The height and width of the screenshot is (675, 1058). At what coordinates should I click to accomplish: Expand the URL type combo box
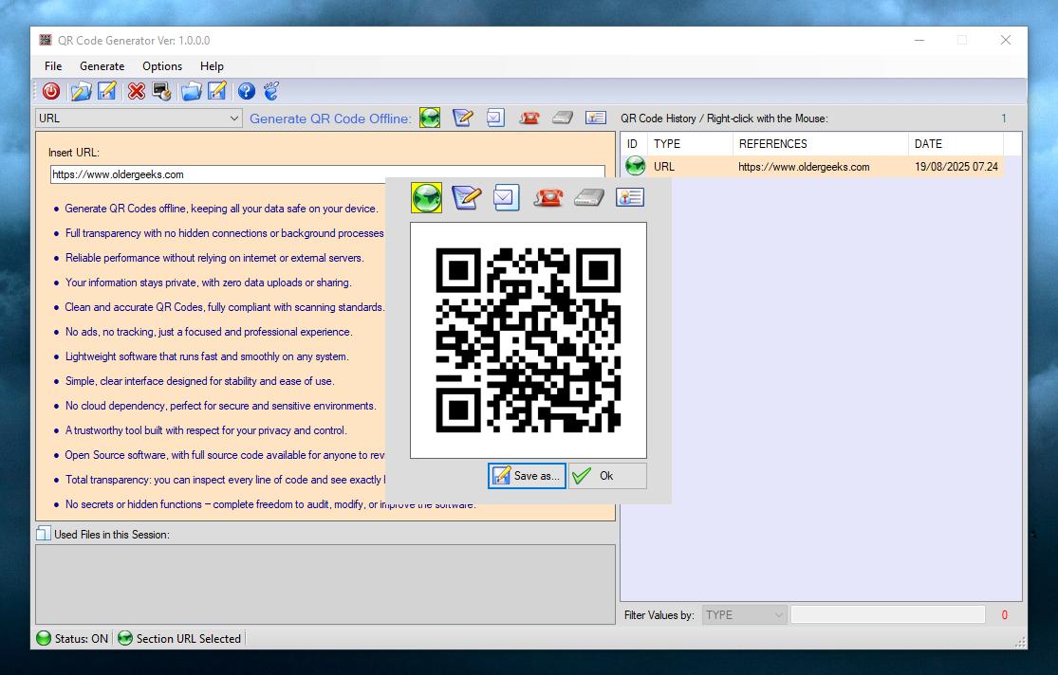point(139,119)
